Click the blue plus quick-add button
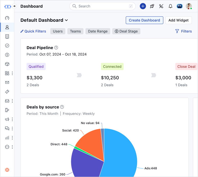The width and height of the screenshot is (198, 177). (143, 6)
